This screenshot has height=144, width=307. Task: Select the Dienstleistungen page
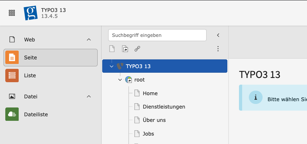164,107
